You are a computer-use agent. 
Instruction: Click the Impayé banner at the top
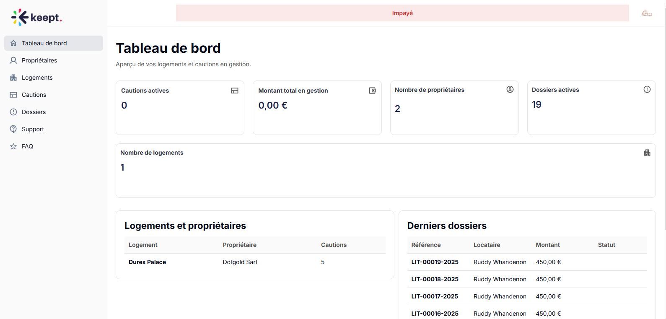pos(402,13)
